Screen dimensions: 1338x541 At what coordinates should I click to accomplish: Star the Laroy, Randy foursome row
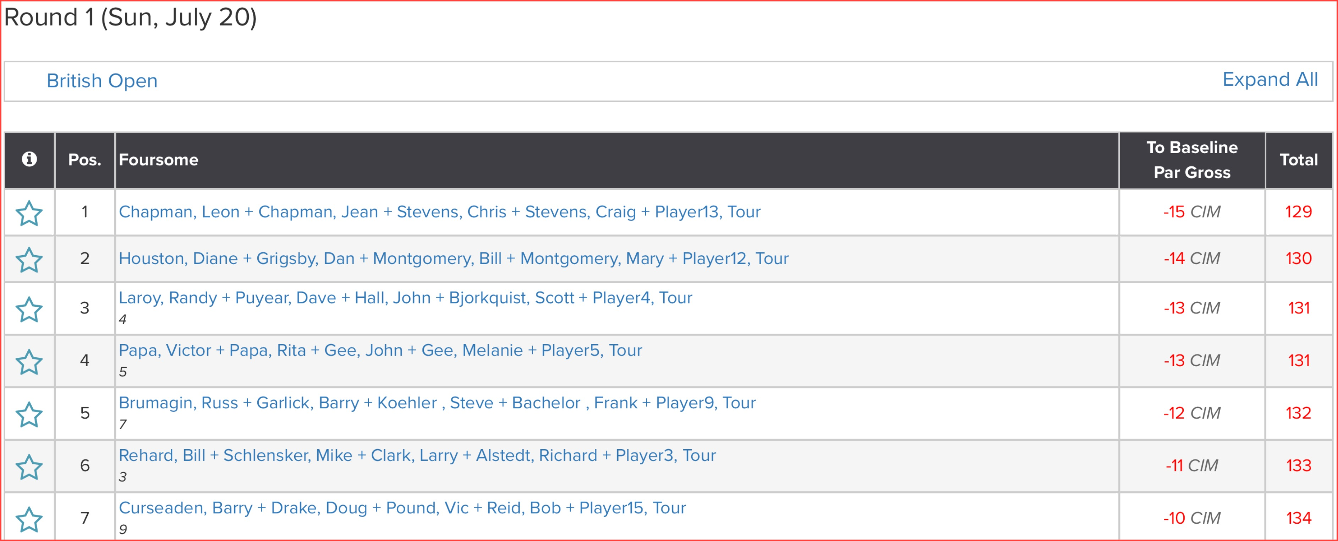click(x=29, y=309)
